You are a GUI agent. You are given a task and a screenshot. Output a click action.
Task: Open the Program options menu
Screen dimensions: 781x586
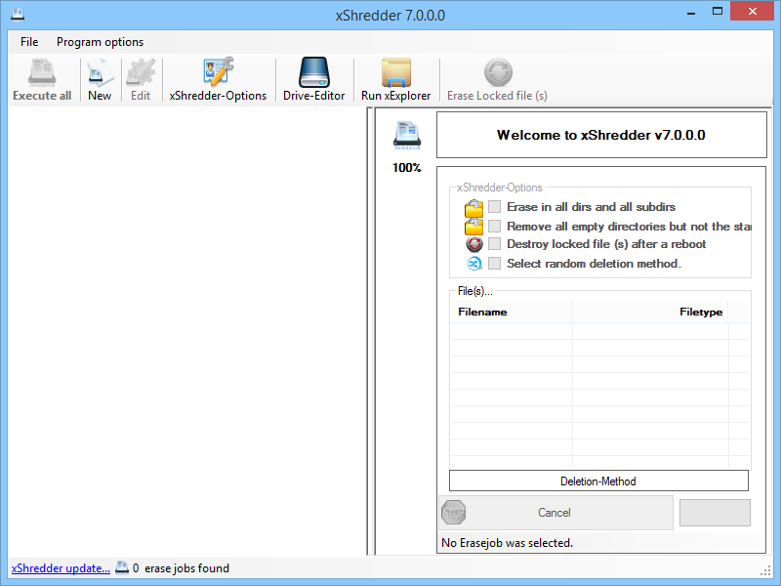pos(101,42)
